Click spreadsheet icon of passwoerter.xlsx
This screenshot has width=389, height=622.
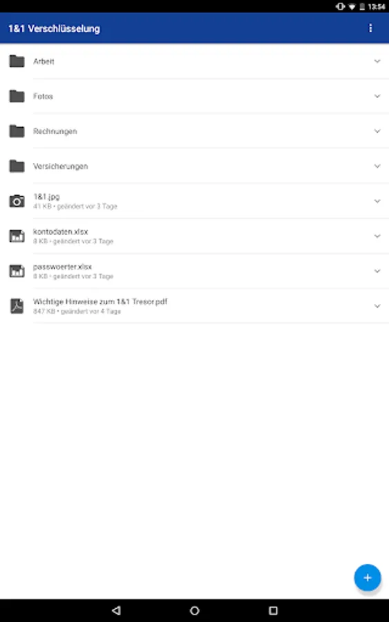(x=17, y=271)
